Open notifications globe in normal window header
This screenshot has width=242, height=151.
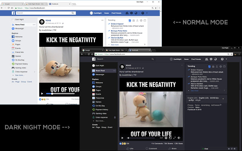tap(136, 13)
